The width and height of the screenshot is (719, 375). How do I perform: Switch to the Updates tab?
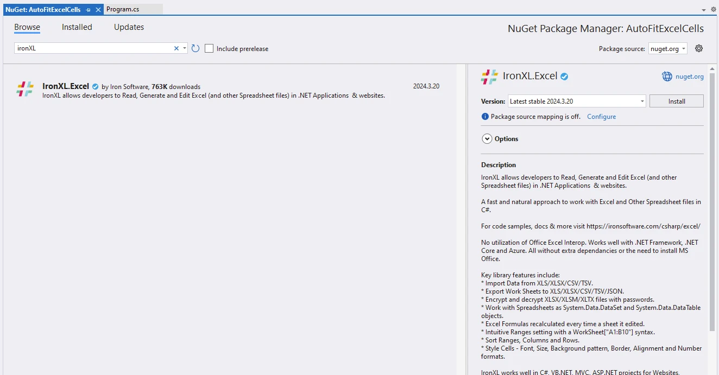pyautogui.click(x=129, y=27)
